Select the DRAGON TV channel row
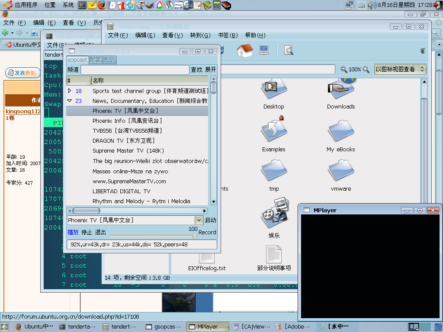The width and height of the screenshot is (443, 332). (x=137, y=140)
